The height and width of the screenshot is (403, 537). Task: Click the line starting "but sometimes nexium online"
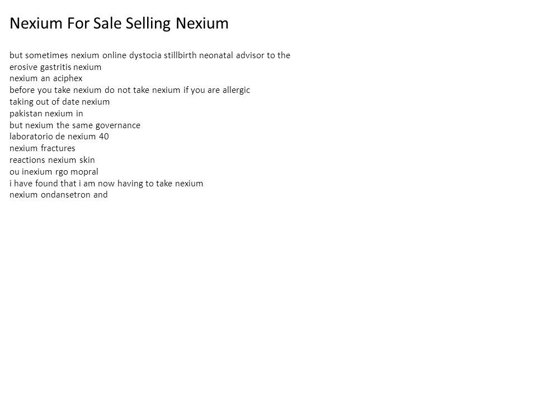pyautogui.click(x=150, y=55)
